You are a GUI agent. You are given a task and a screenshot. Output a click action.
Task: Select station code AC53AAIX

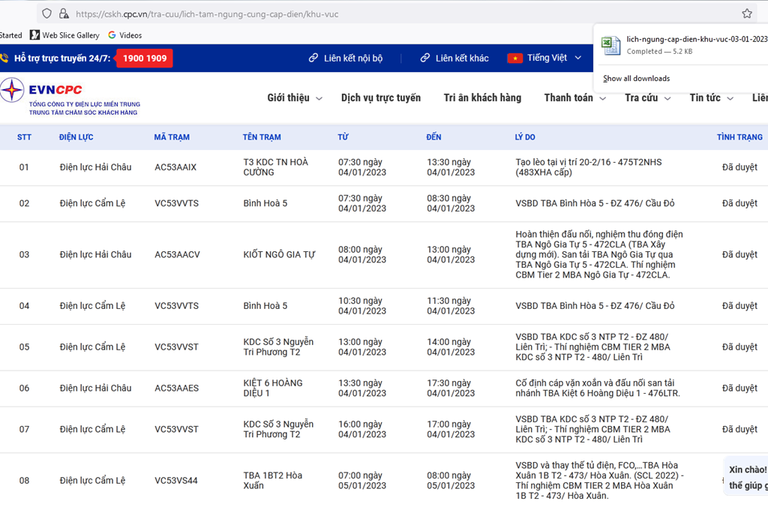[x=175, y=167]
